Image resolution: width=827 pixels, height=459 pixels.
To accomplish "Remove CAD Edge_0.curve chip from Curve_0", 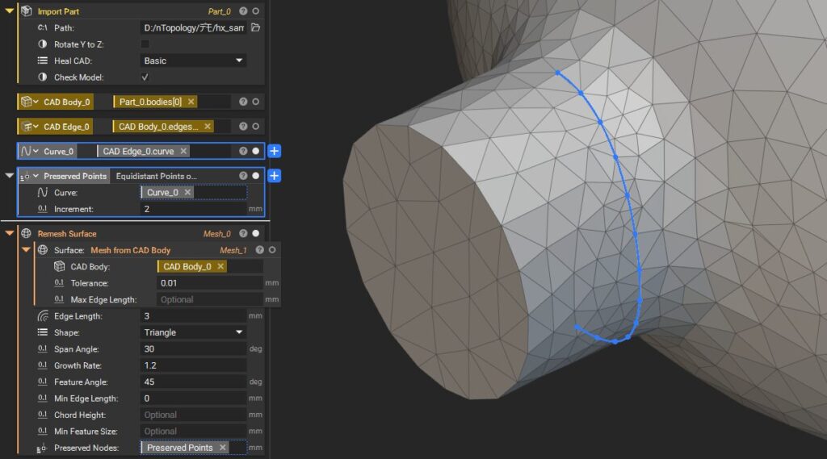I will click(183, 151).
